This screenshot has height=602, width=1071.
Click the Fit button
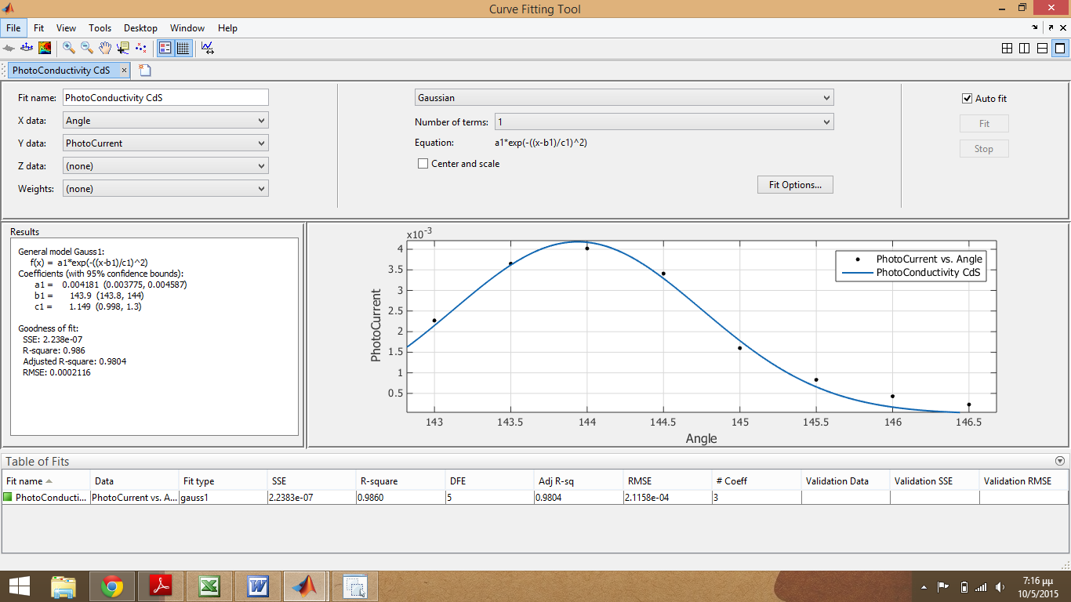tap(984, 124)
